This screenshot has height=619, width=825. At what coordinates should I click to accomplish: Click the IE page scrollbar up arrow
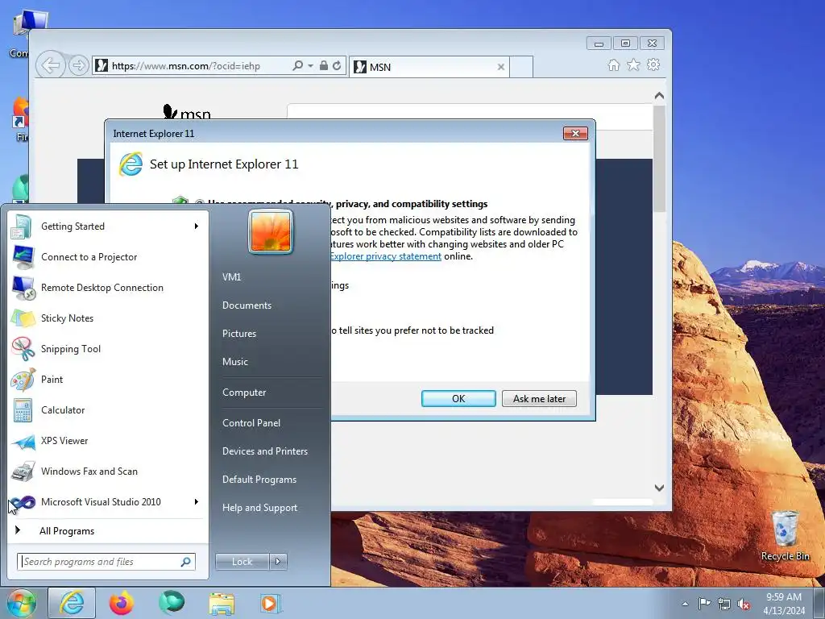pos(659,96)
